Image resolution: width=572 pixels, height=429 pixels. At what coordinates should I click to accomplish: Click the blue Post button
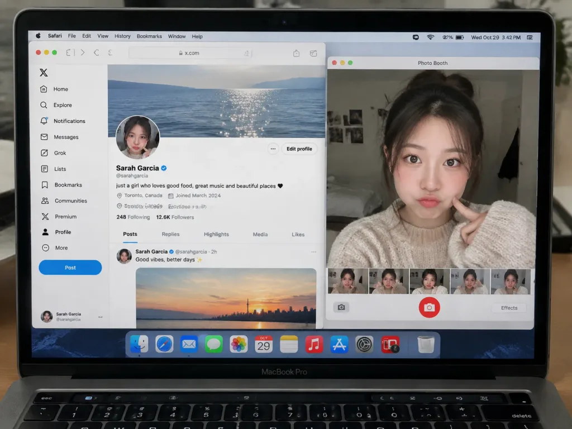[x=70, y=268]
